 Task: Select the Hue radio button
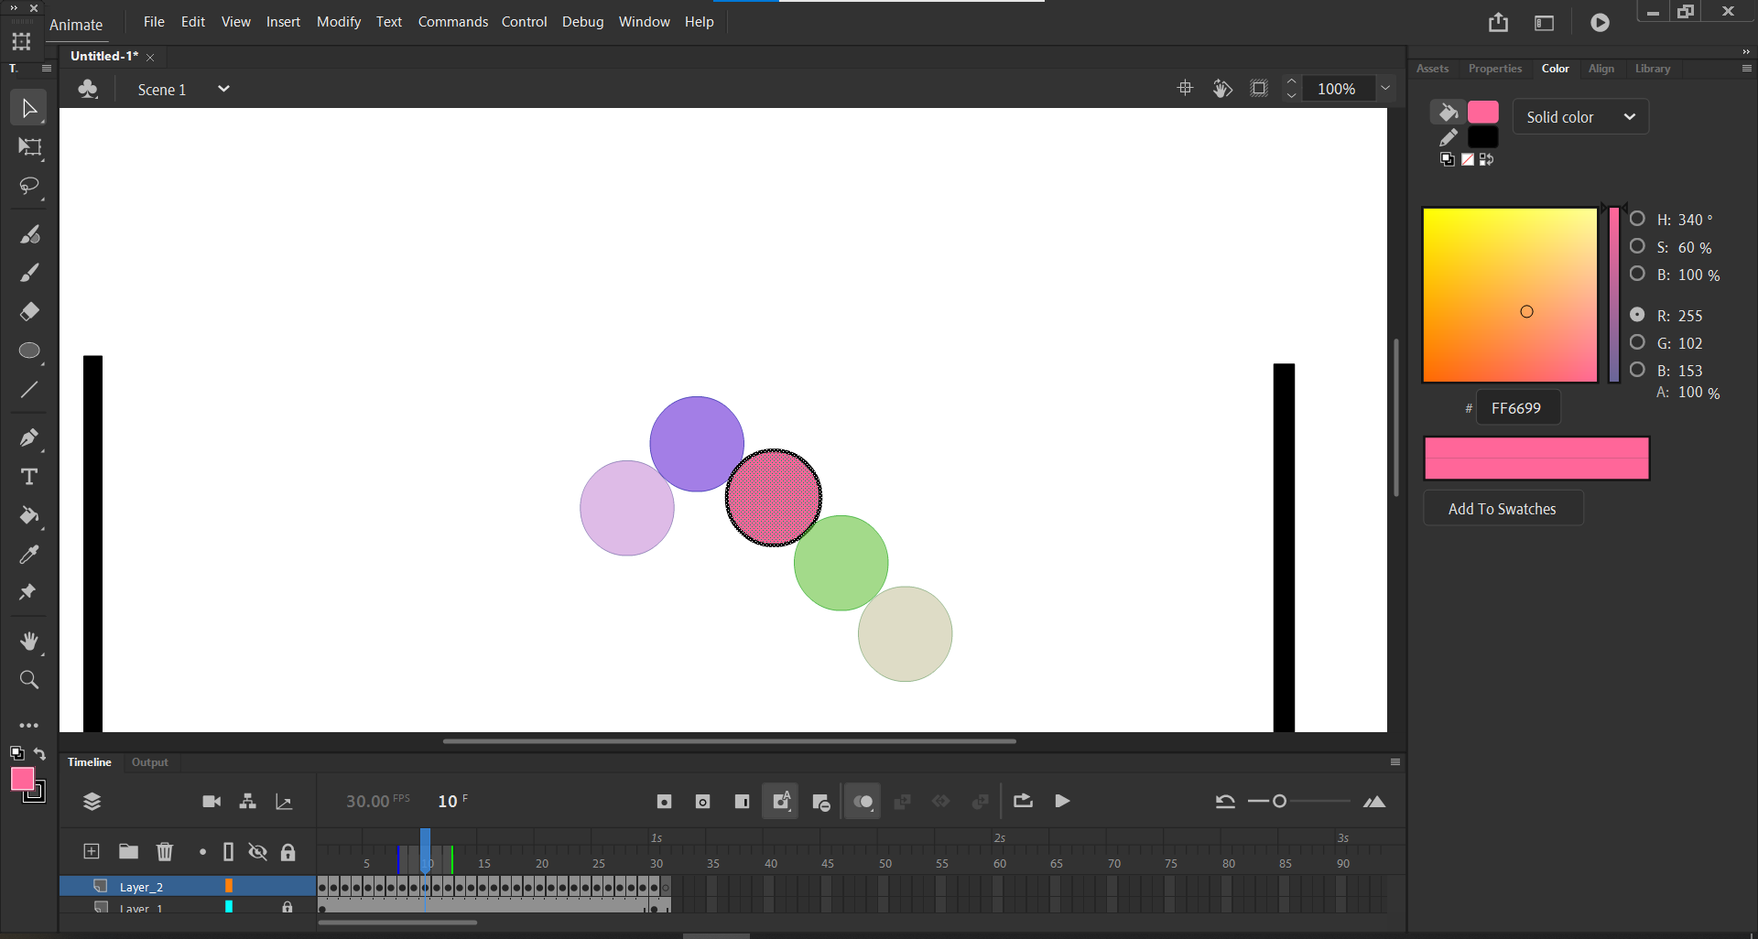click(1637, 219)
